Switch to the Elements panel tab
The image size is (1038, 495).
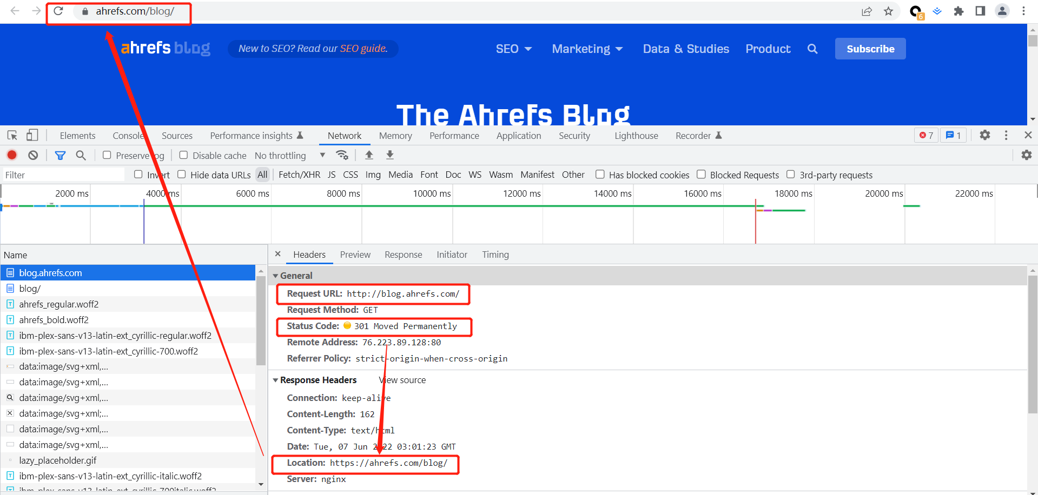coord(77,136)
